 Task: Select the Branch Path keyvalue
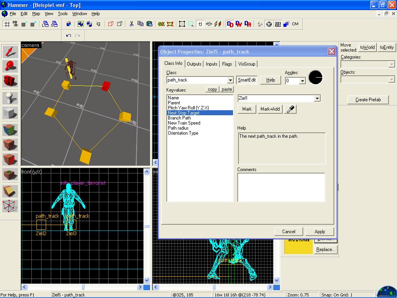(179, 118)
